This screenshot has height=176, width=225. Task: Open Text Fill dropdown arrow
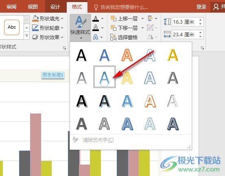[x=102, y=18]
